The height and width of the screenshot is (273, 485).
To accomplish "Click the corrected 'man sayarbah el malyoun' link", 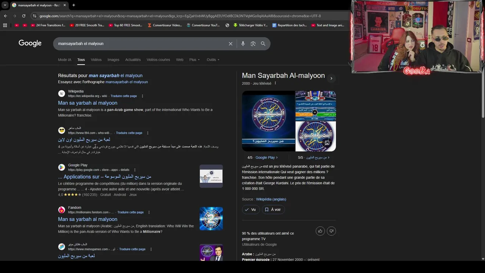I will (x=116, y=75).
